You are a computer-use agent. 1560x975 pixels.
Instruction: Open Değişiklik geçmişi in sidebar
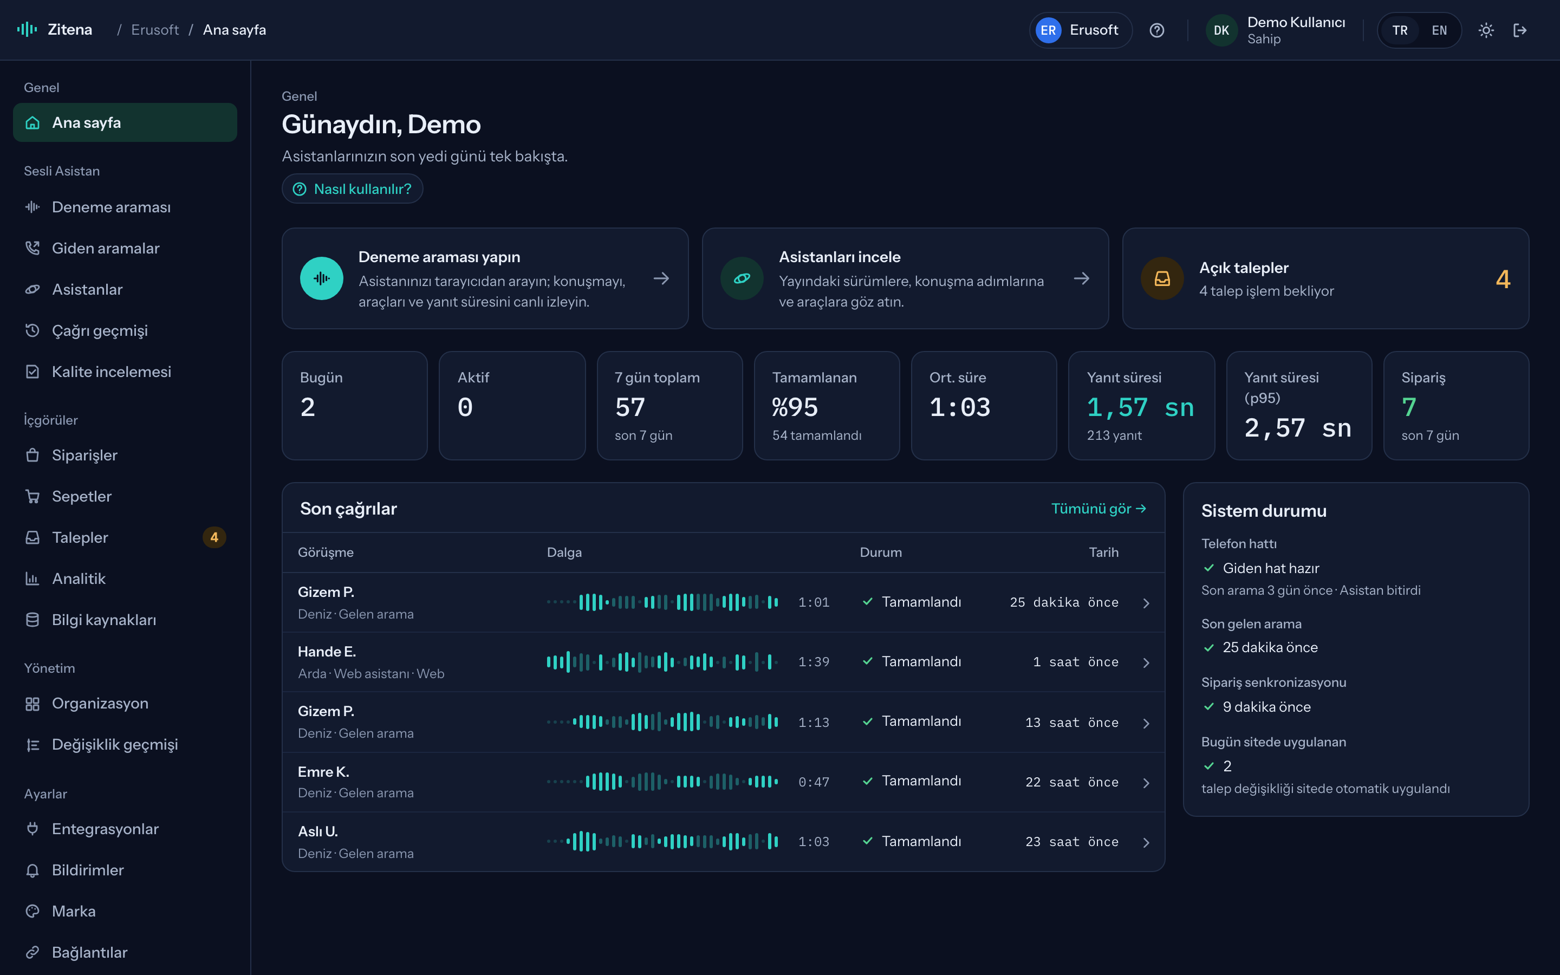pyautogui.click(x=125, y=745)
